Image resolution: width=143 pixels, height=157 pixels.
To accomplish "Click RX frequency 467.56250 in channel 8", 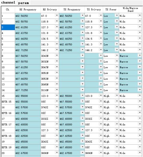I will click(x=28, y=56).
